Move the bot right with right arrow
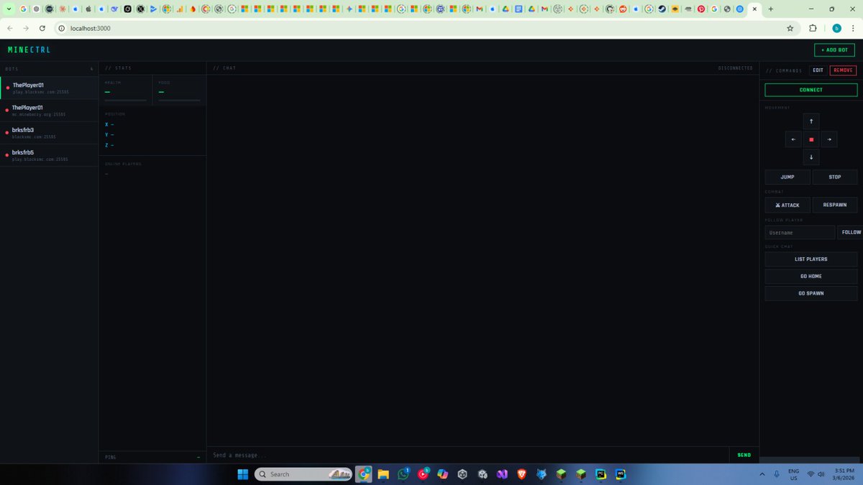Viewport: 863px width, 485px height. pyautogui.click(x=828, y=139)
